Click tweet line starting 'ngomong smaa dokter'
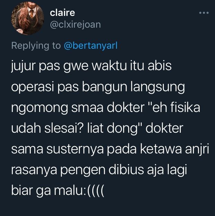The height and width of the screenshot is (216, 215). pos(105,107)
